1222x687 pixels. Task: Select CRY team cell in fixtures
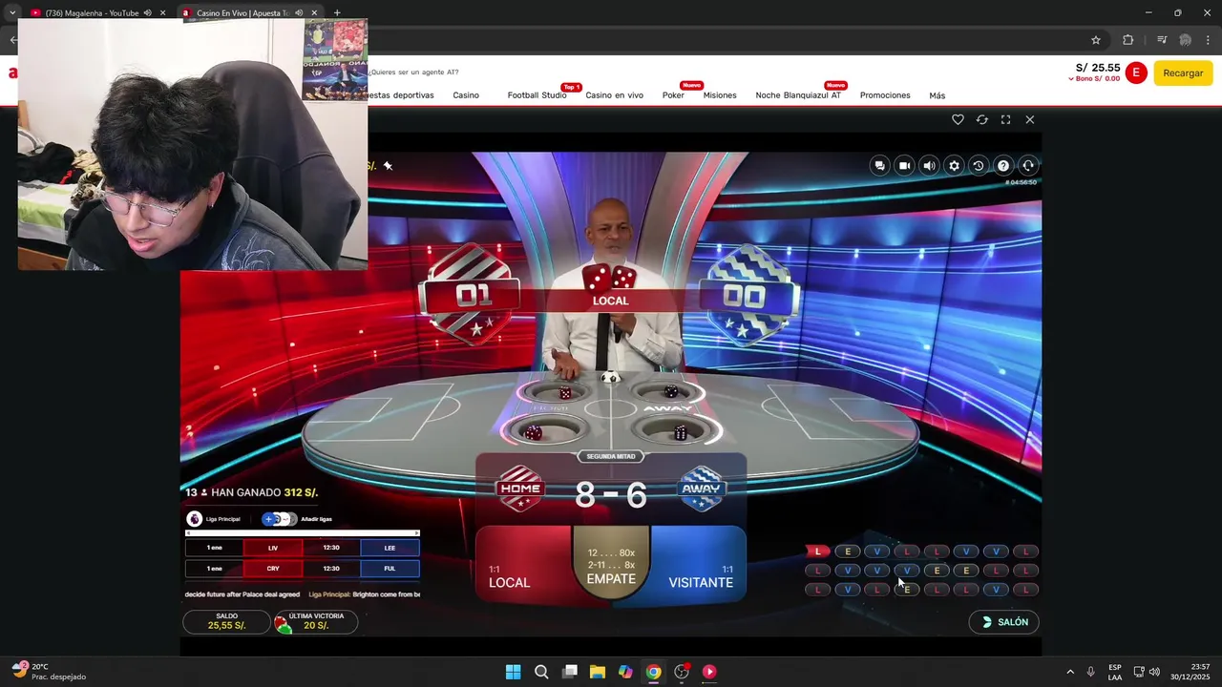(273, 569)
